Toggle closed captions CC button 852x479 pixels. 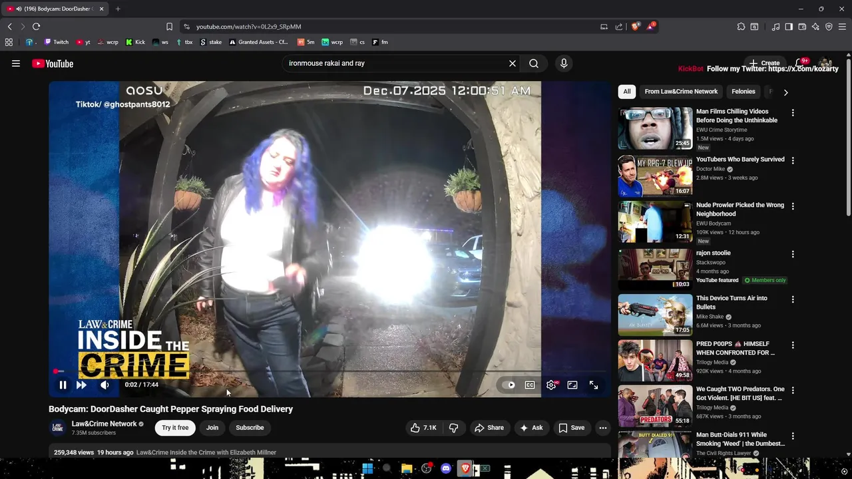tap(530, 385)
